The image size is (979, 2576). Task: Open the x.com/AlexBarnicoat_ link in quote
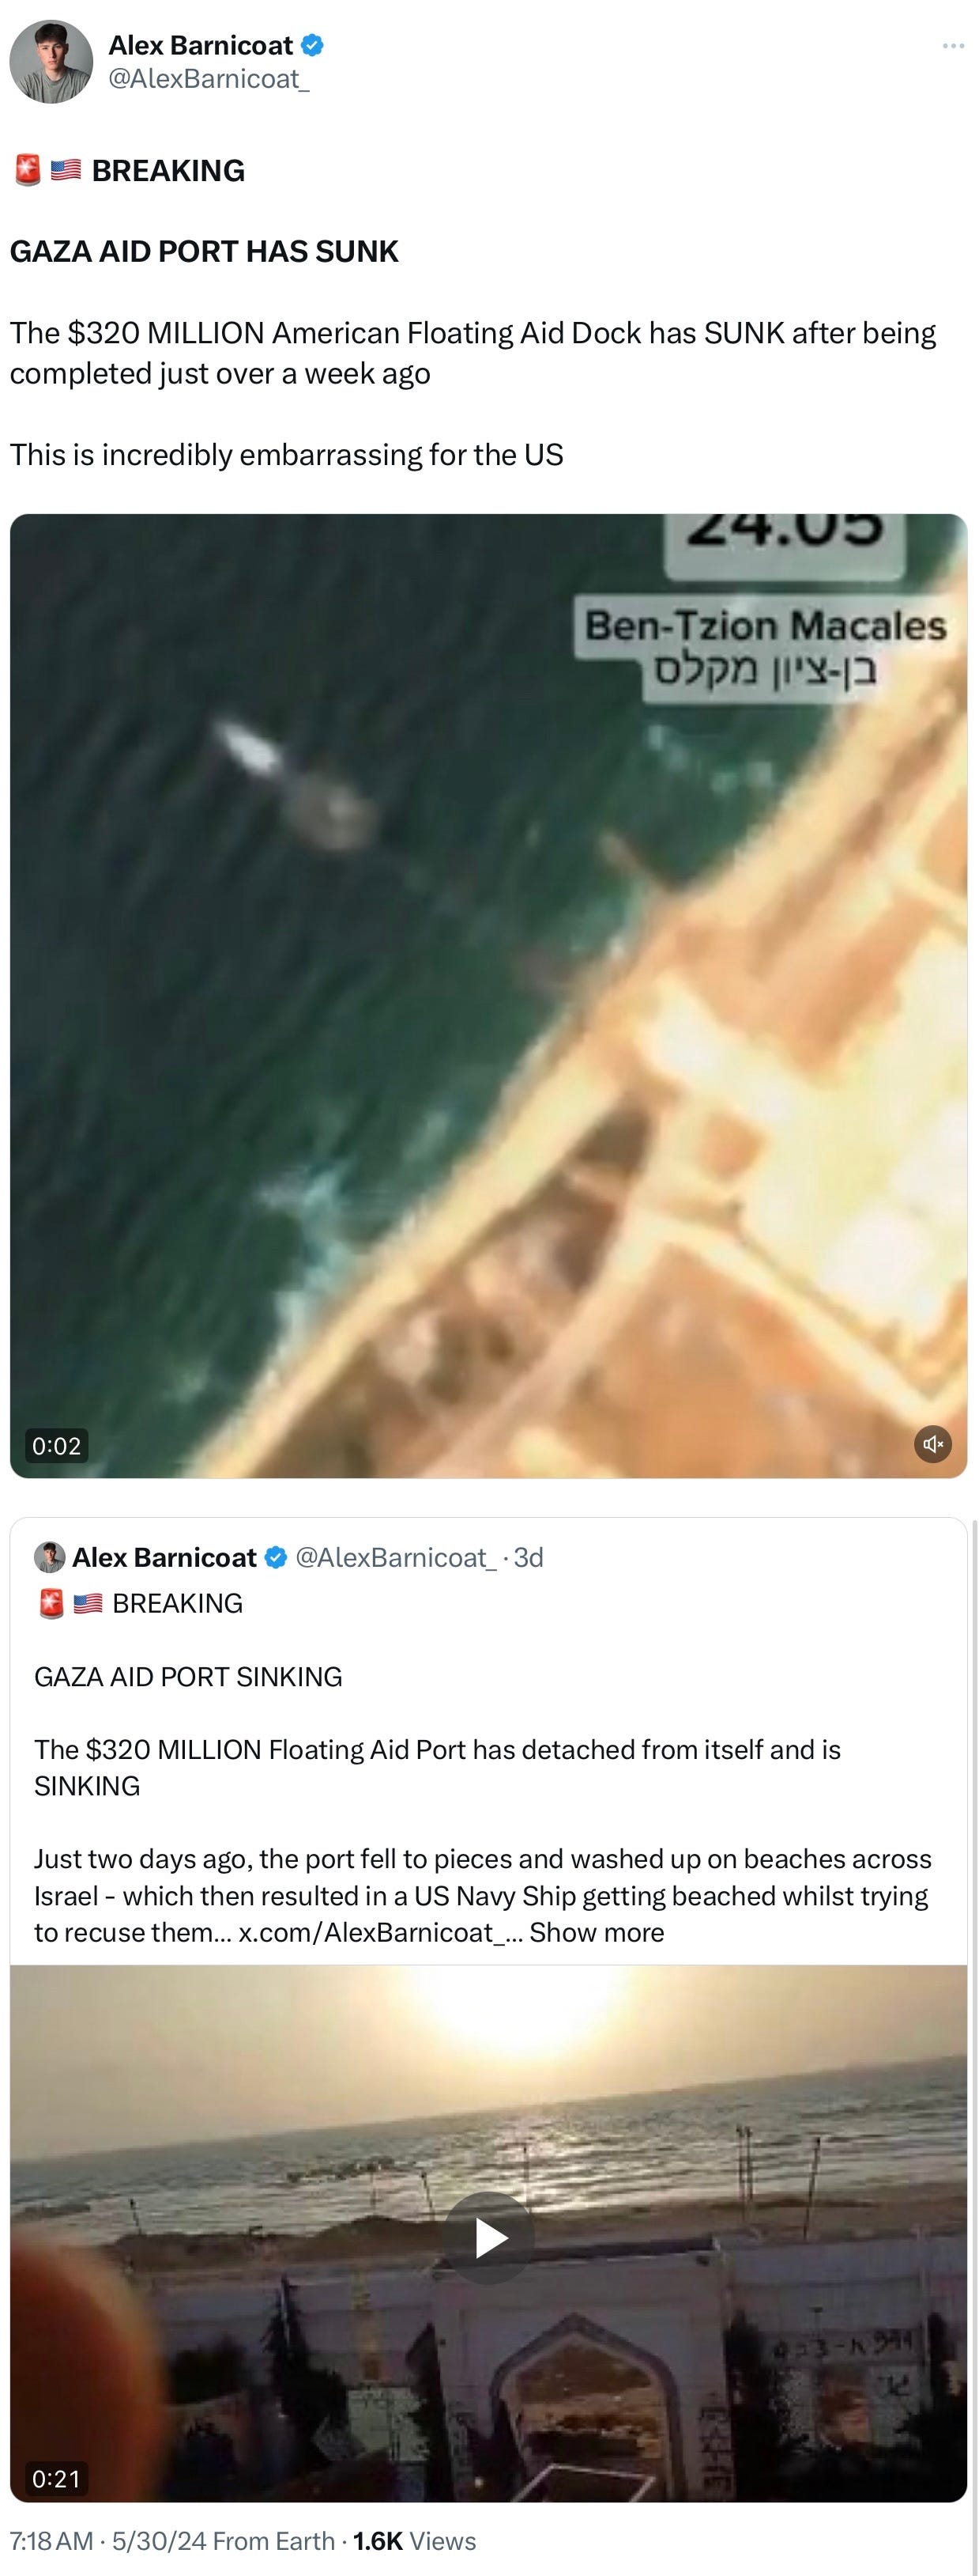[381, 1932]
